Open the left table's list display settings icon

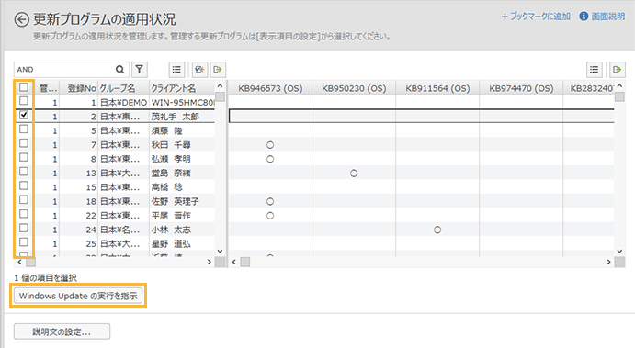(x=176, y=70)
